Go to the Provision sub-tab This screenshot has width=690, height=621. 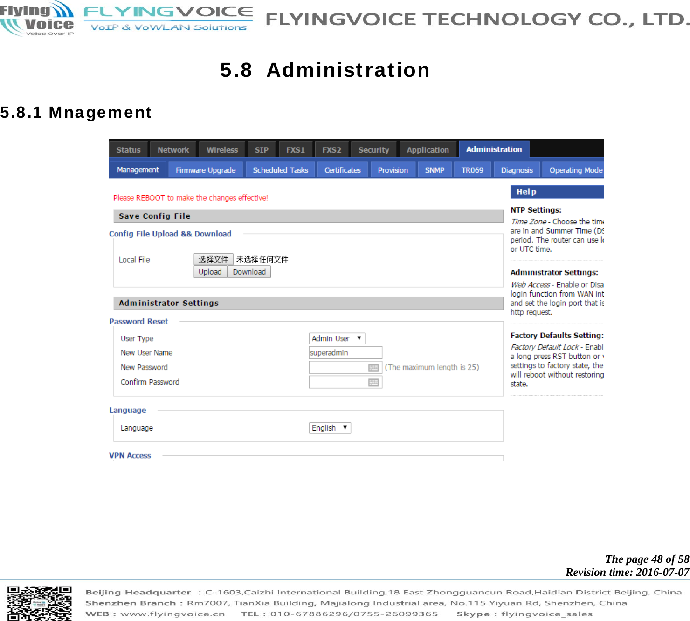coord(393,170)
